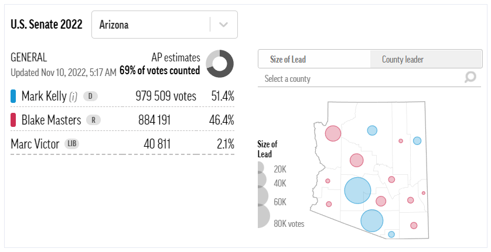Click the search magnifier icon
The image size is (491, 252).
pyautogui.click(x=470, y=78)
